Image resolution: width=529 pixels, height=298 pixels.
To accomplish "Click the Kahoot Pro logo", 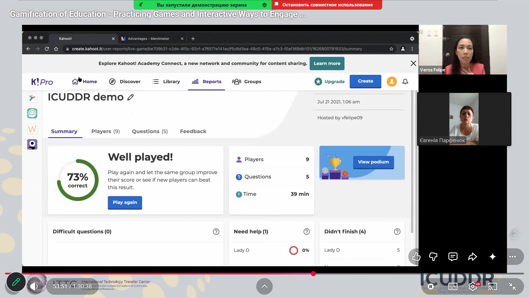I will [x=42, y=82].
